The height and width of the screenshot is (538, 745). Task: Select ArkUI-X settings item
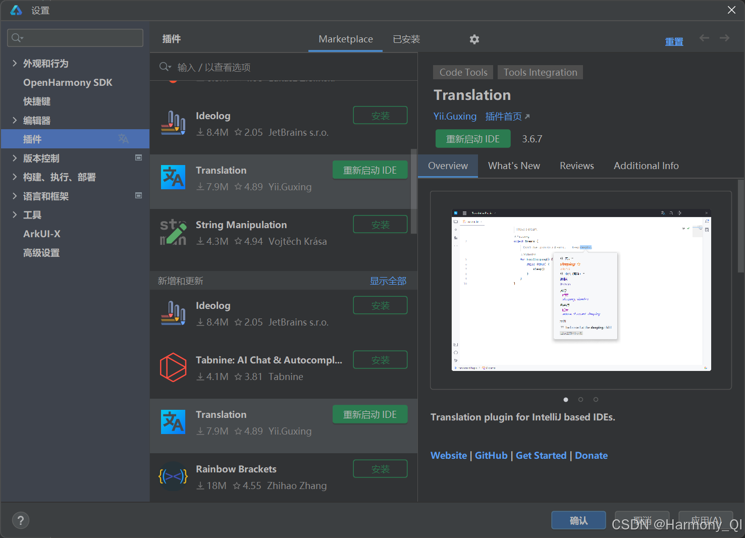[x=42, y=234]
